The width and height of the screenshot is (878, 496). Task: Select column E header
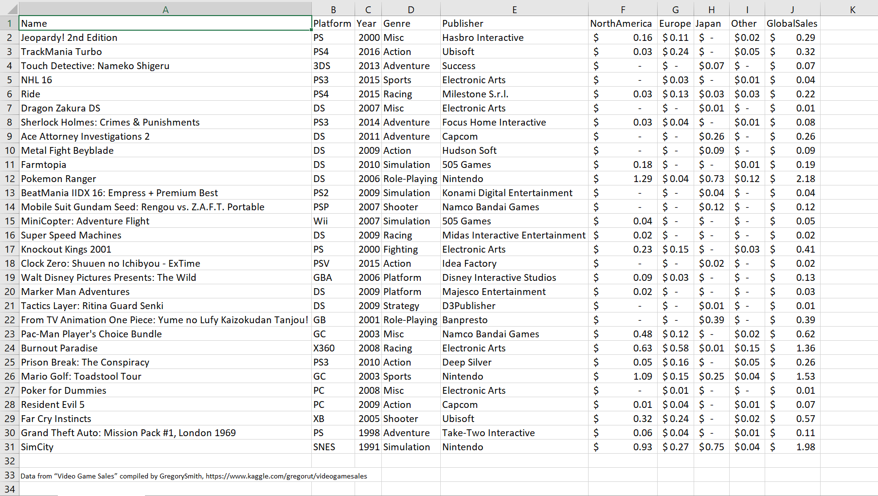514,9
